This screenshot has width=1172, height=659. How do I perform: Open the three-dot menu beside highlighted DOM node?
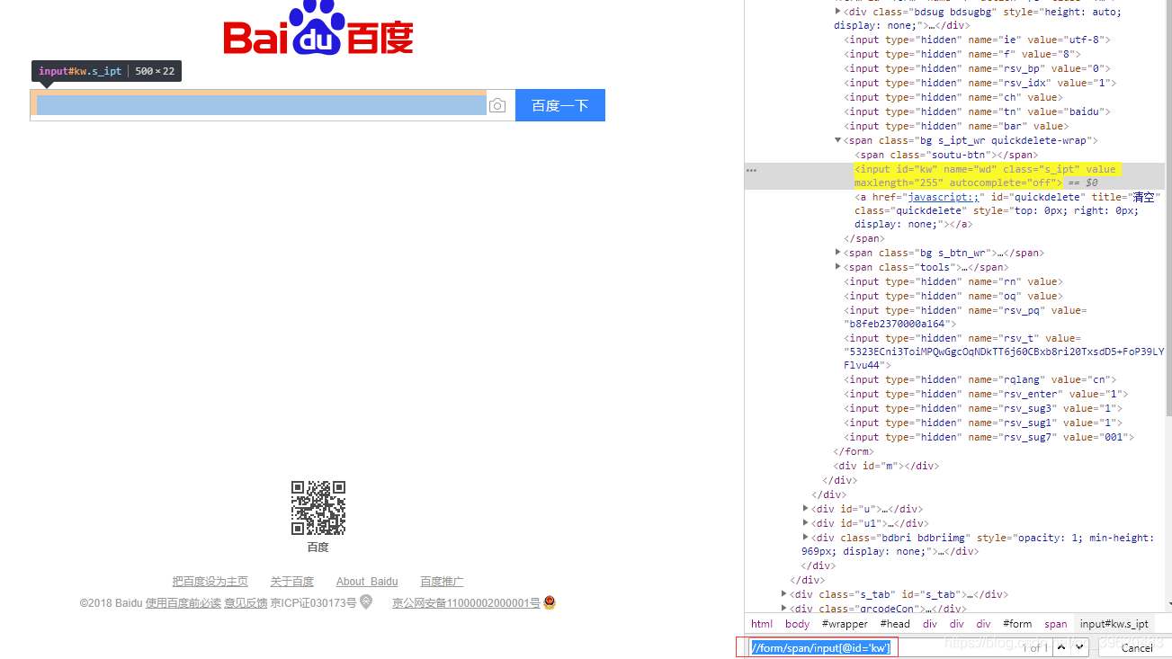[751, 169]
